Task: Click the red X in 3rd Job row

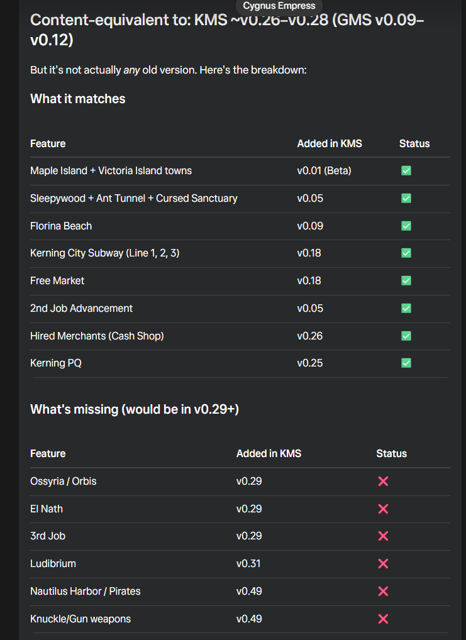Action: click(383, 536)
